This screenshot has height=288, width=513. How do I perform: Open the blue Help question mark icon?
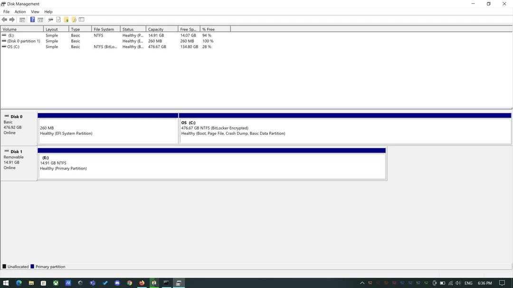coord(32,19)
